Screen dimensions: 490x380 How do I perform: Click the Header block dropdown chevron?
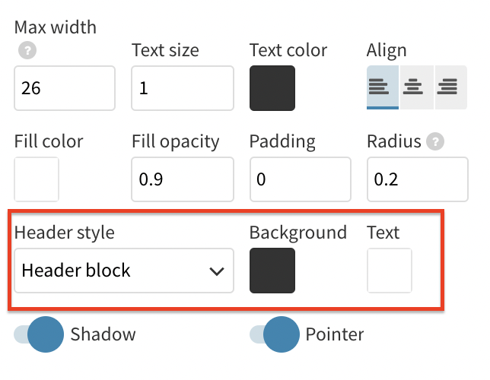pos(217,271)
